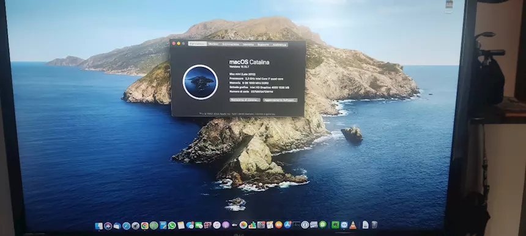Open Books orange icon in Dock

click(x=278, y=224)
